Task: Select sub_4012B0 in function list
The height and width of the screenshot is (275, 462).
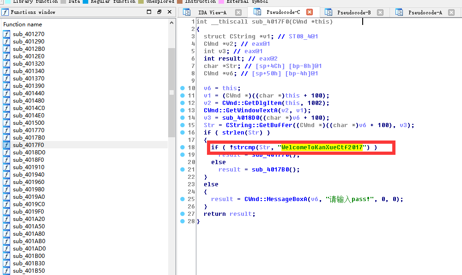Action: [x=29, y=49]
